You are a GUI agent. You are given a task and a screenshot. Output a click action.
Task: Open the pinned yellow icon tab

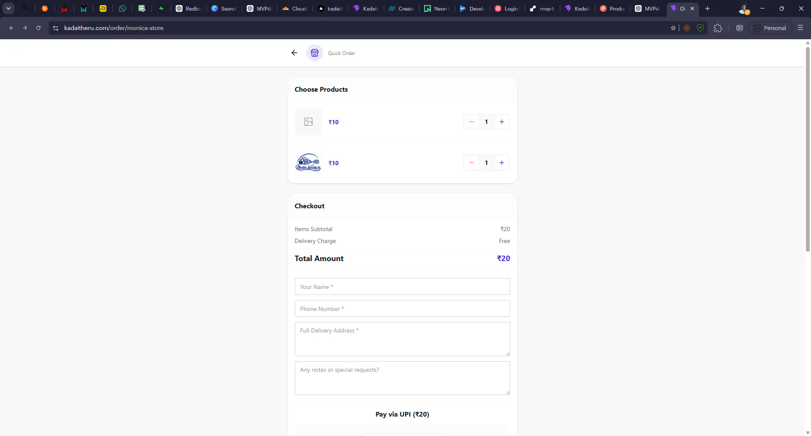[103, 8]
